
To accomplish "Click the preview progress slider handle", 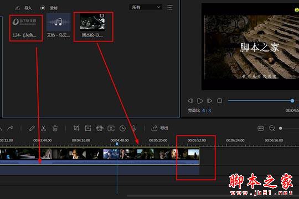I will point(292,101).
